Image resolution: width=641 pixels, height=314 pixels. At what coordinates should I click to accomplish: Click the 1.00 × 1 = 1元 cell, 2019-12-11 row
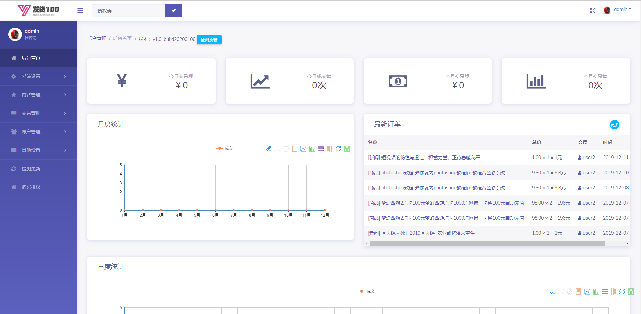pos(547,158)
